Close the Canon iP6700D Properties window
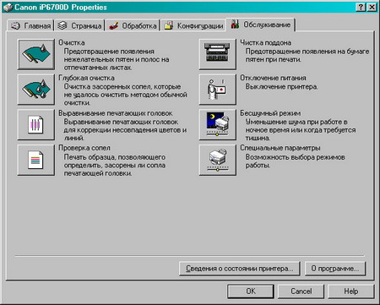The height and width of the screenshot is (305, 380). (372, 7)
